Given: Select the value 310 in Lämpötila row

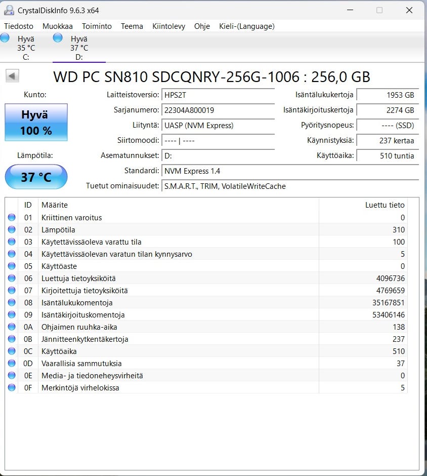Looking at the screenshot, I should click(399, 230).
